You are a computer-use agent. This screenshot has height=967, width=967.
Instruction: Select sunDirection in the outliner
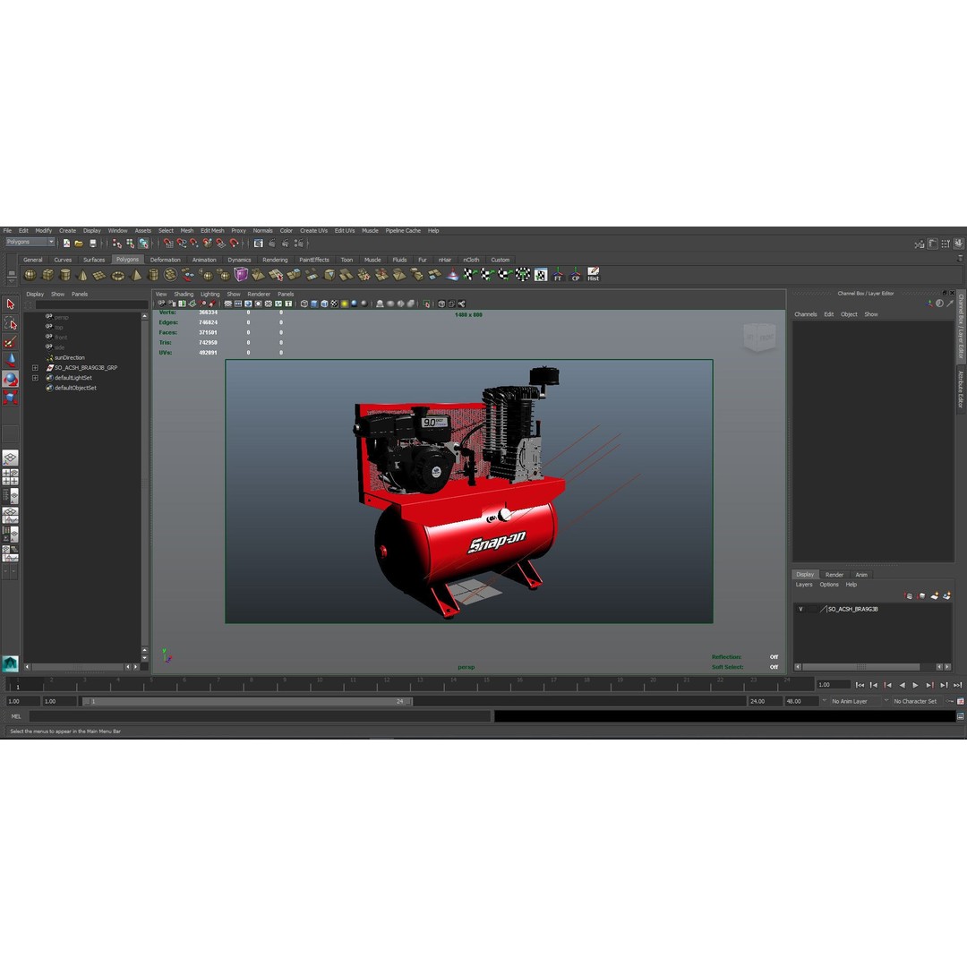[x=69, y=357]
